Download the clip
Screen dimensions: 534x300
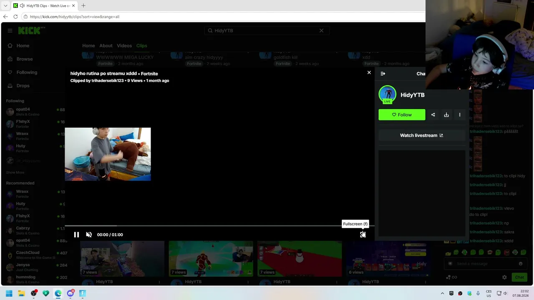point(446,115)
